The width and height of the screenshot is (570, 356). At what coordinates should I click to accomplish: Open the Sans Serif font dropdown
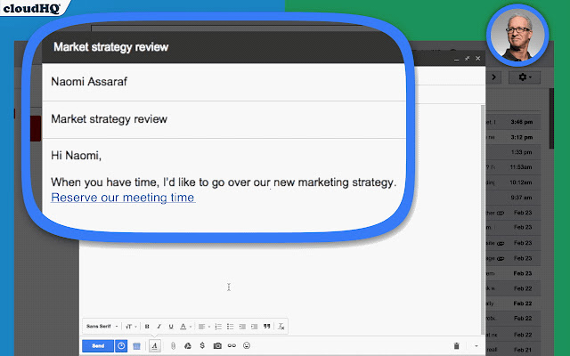click(x=102, y=327)
